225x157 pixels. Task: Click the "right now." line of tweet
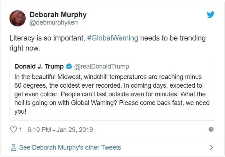tap(25, 48)
